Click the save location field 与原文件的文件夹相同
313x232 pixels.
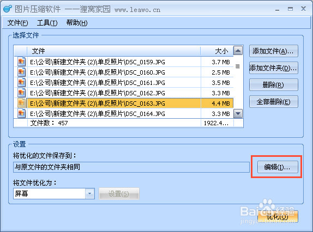pyautogui.click(x=131, y=167)
